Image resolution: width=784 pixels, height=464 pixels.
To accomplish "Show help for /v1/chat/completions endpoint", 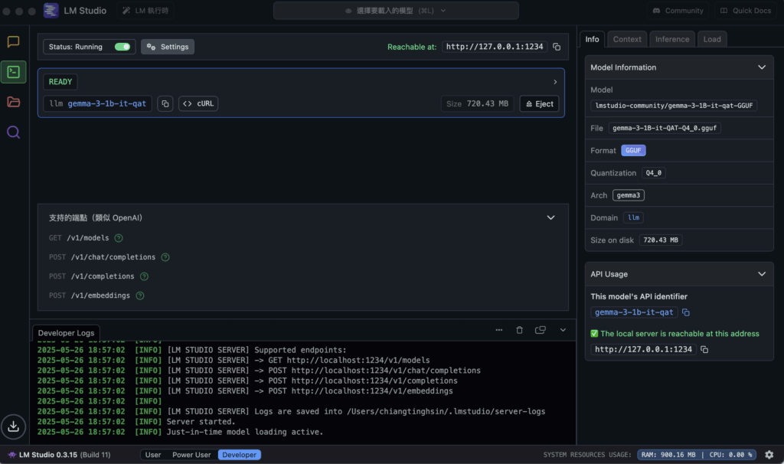I will [x=165, y=257].
